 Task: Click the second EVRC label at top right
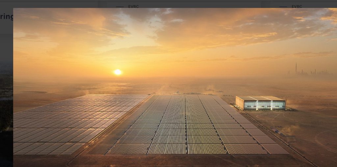pyautogui.click(x=297, y=6)
